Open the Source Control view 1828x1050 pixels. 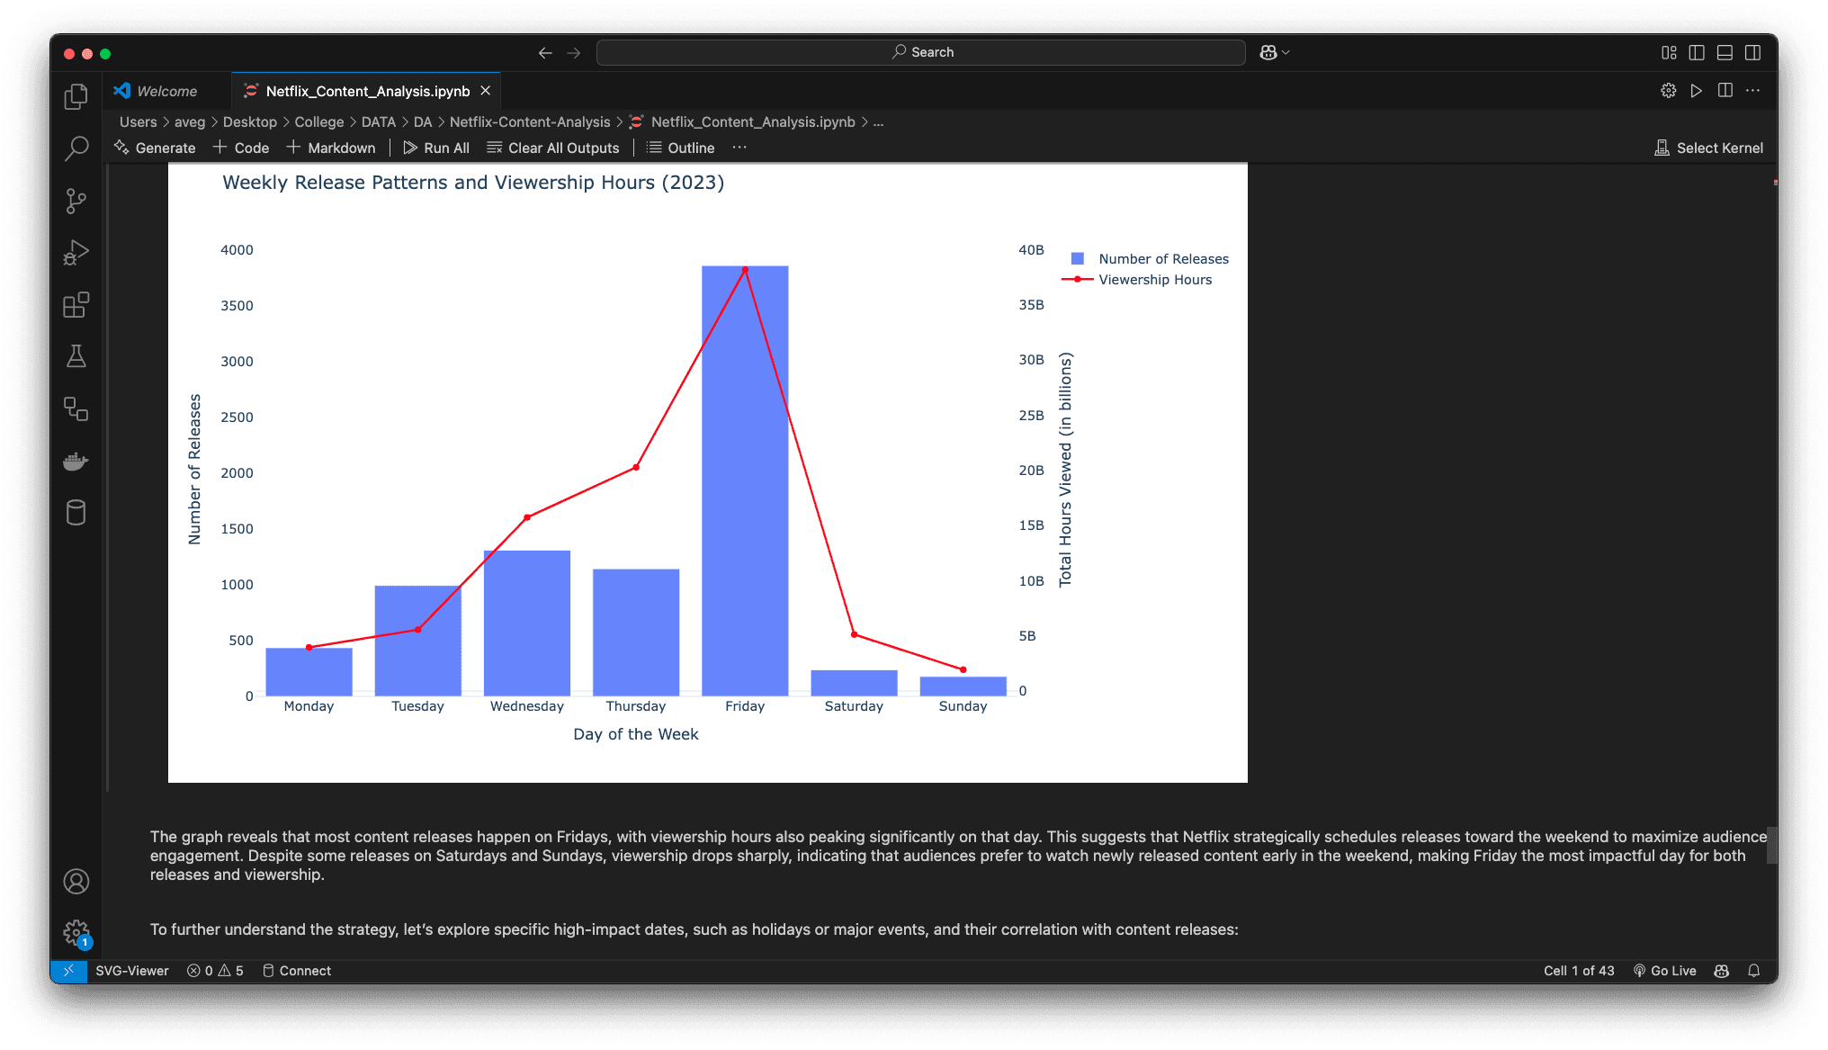coord(76,201)
